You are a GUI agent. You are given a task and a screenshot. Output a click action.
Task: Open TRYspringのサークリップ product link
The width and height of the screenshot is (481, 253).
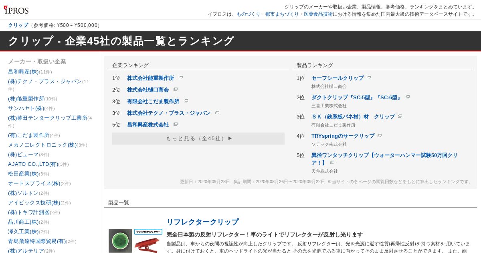point(343,136)
